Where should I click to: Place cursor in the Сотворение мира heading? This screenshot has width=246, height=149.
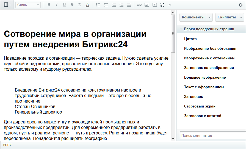75,39
